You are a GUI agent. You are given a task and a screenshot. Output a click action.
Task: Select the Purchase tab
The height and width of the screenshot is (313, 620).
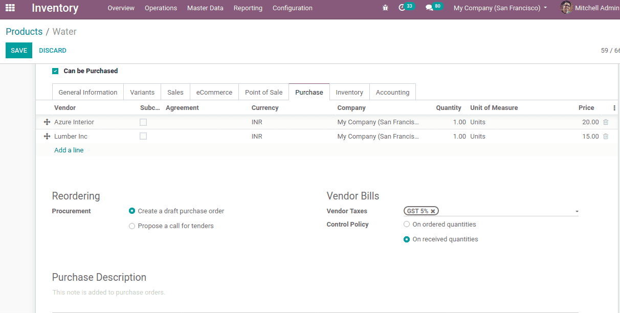tap(309, 92)
